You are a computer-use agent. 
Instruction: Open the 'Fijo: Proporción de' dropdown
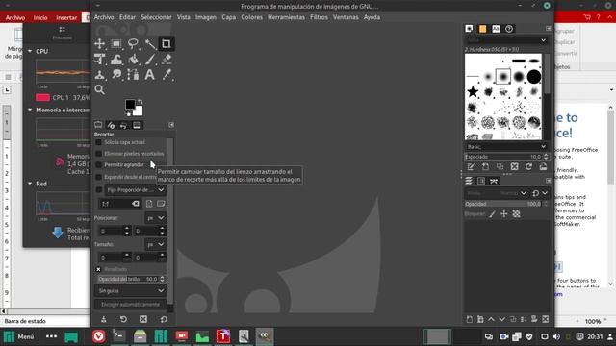(x=136, y=190)
